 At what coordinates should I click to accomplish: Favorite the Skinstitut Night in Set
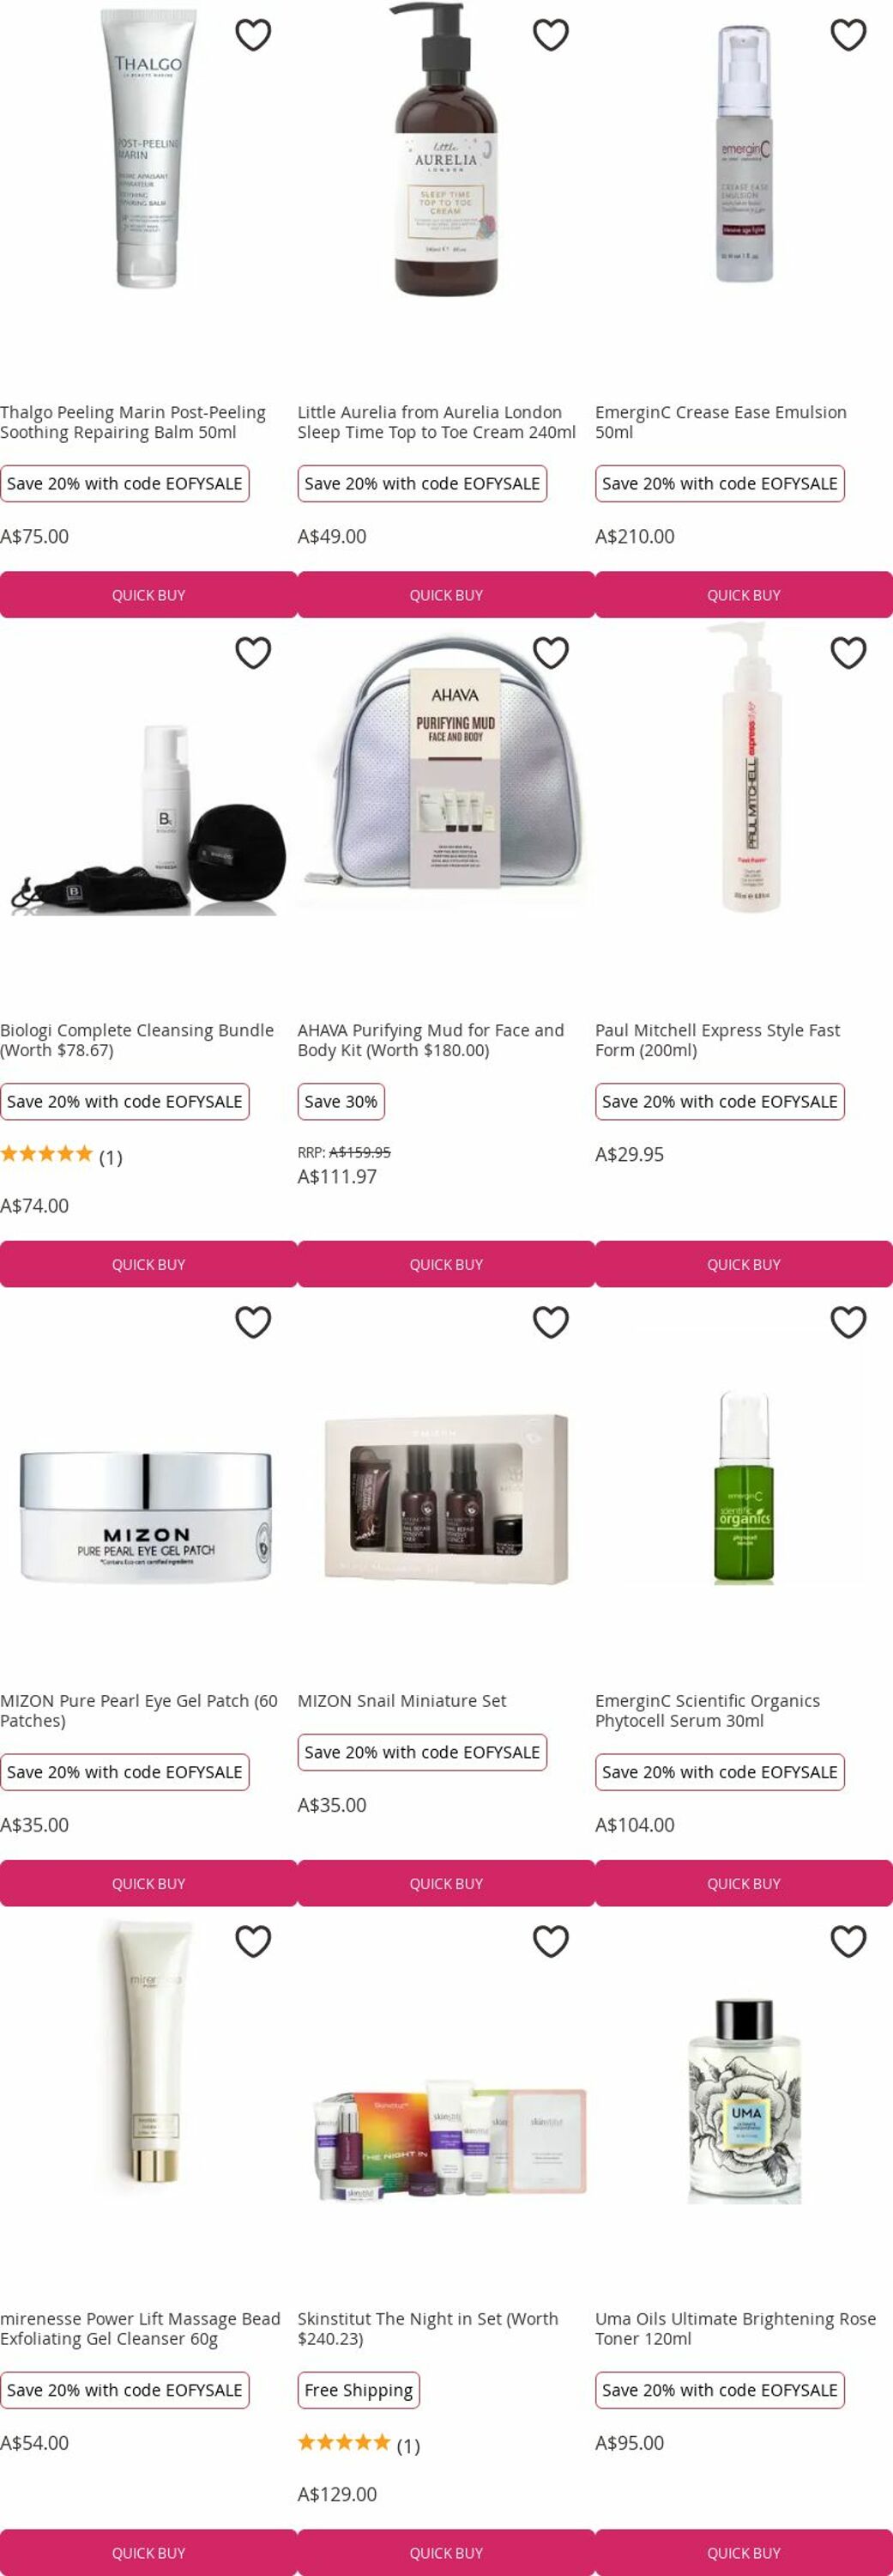point(551,1941)
